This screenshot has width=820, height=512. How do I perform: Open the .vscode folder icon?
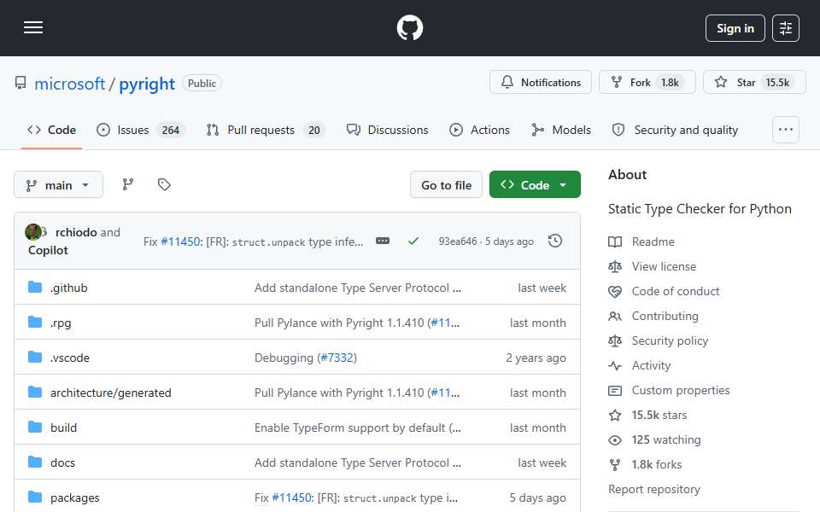[35, 358]
